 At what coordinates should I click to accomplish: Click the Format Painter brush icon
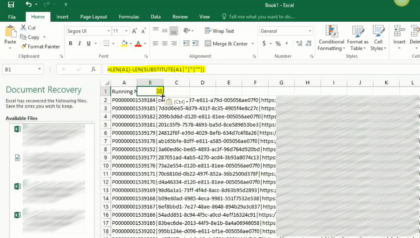tap(24, 47)
